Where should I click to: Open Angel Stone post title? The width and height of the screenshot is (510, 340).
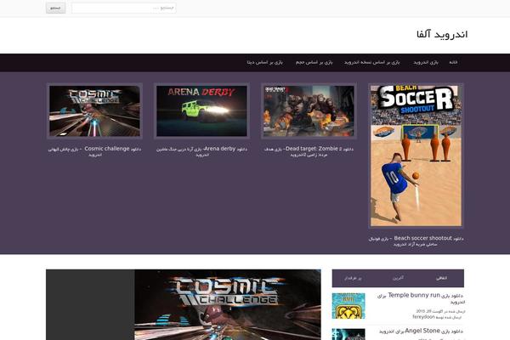pos(421,331)
